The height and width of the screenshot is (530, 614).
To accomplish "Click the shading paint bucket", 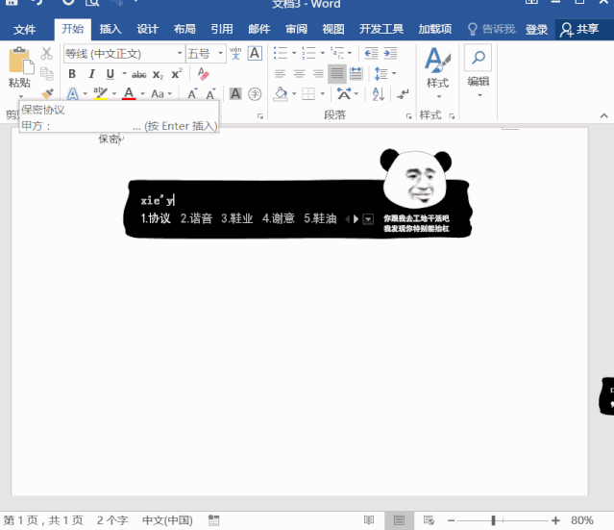I will [x=281, y=94].
